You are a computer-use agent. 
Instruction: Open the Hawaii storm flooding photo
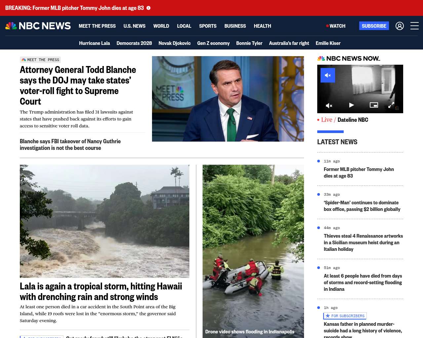[x=104, y=221]
